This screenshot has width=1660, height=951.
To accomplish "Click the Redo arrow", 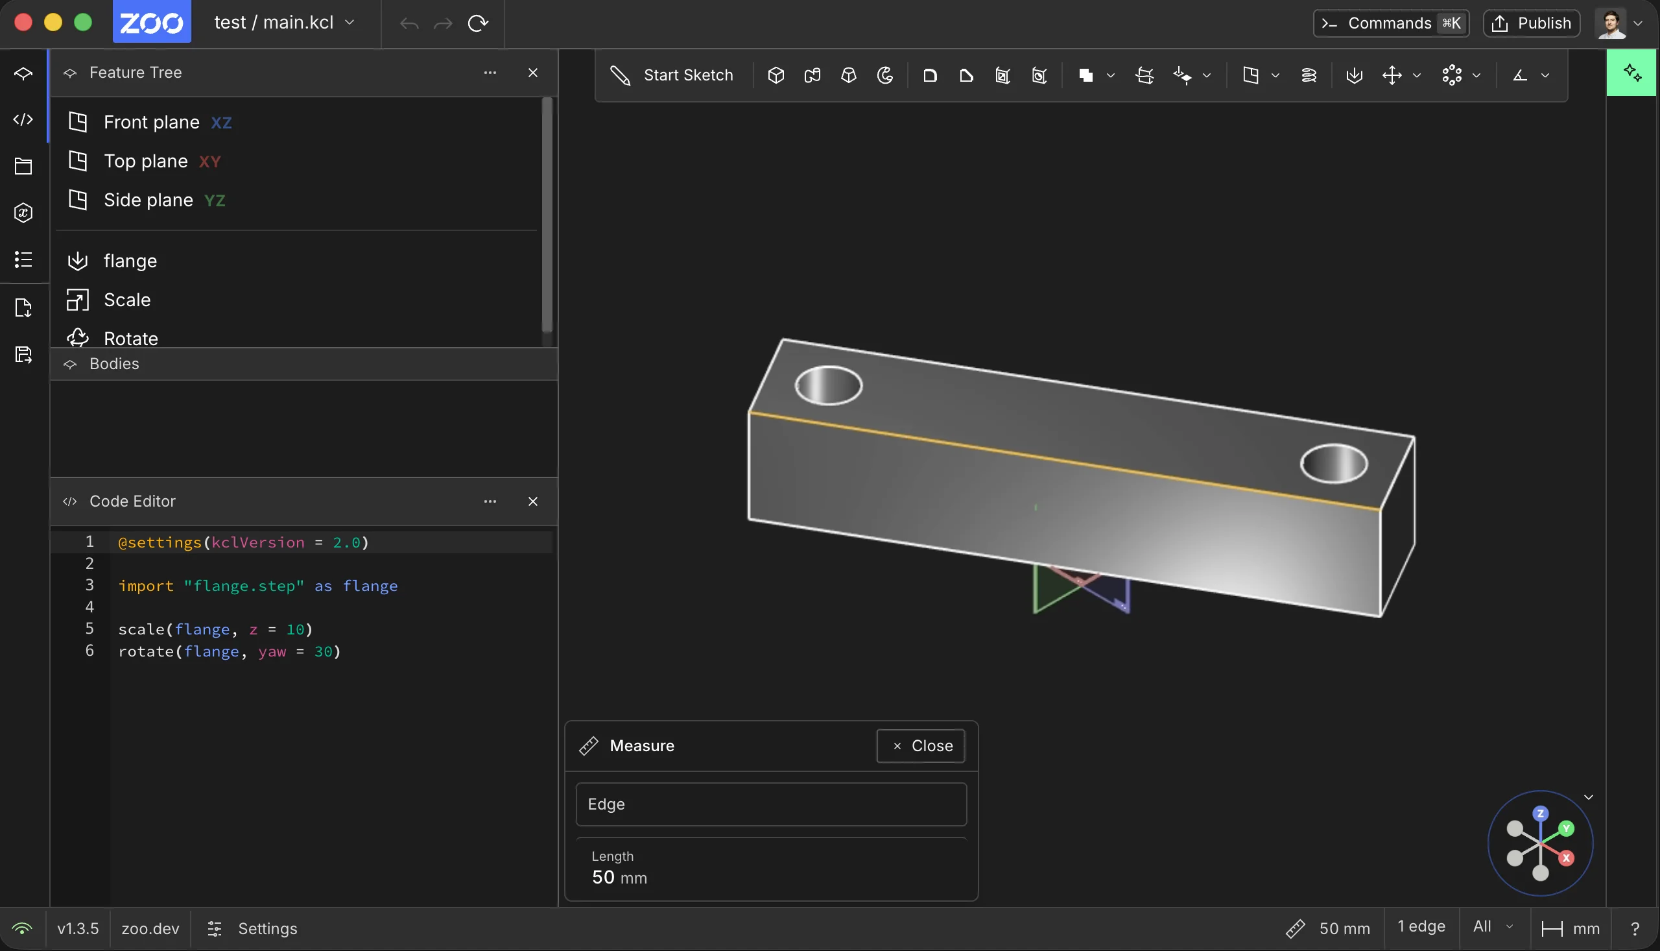I will coord(444,23).
